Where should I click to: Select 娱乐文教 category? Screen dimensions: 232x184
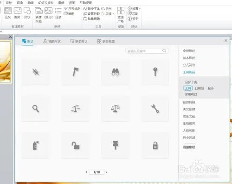point(189,117)
